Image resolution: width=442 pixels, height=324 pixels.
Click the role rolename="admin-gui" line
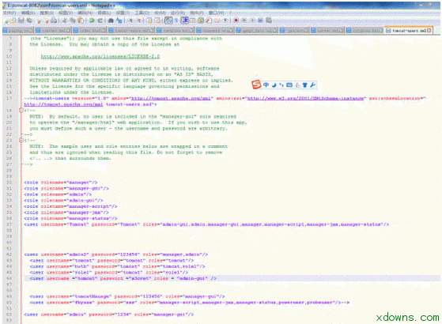pos(63,201)
